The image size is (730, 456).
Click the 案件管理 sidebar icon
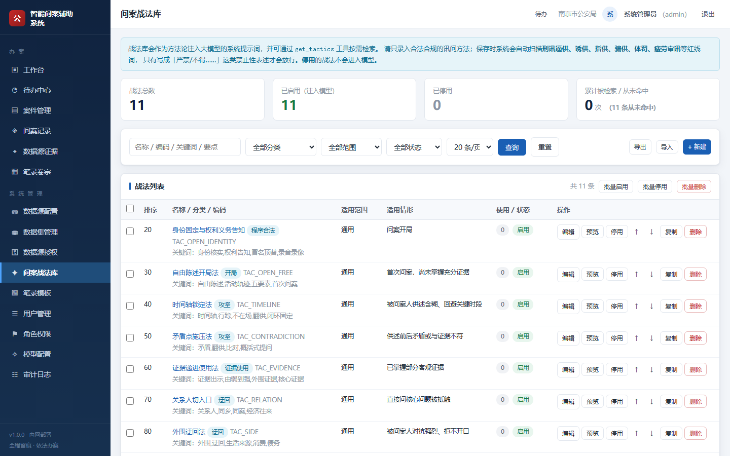pos(15,110)
